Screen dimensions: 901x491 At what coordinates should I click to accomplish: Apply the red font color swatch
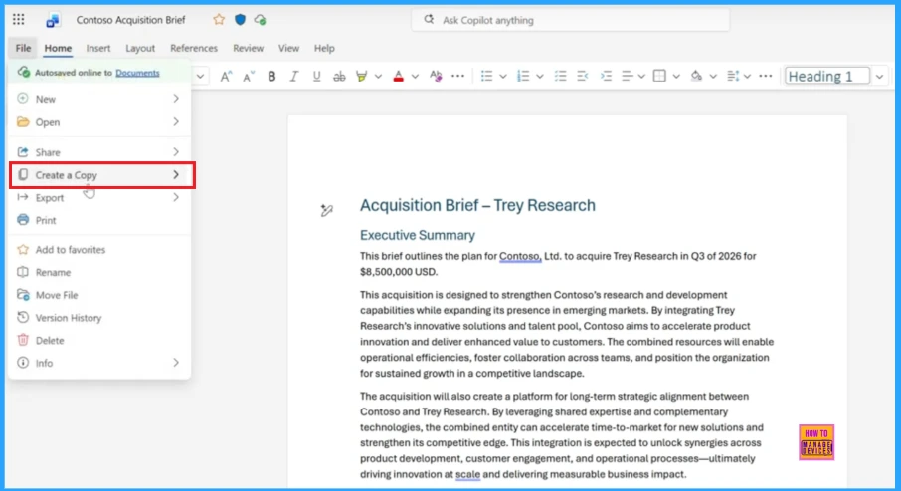click(398, 77)
